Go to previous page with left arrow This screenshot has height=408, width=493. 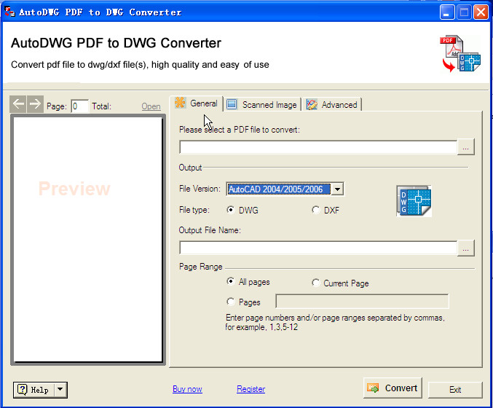18,103
